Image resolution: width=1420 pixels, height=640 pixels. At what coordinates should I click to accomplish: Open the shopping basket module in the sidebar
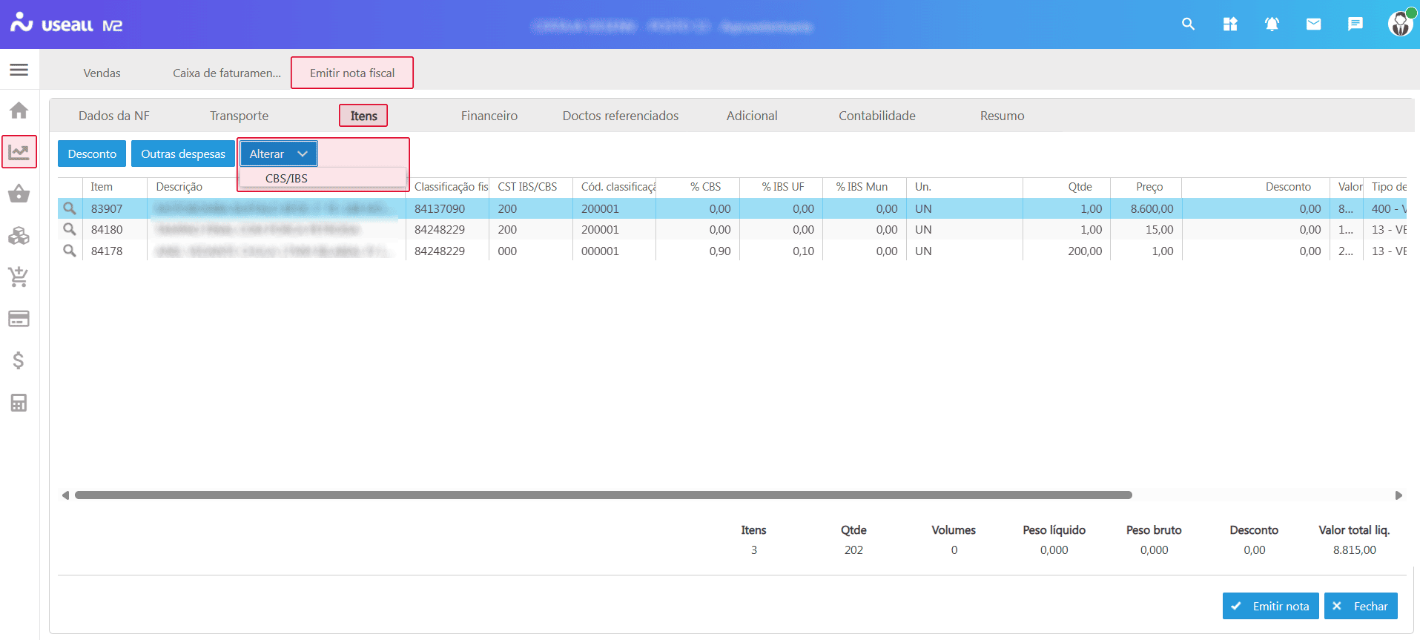19,194
